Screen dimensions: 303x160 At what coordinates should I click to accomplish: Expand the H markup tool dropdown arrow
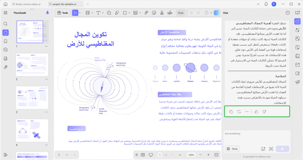pyautogui.click(x=92, y=13)
